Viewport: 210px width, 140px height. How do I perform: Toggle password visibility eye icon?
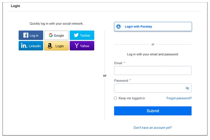tap(187, 88)
